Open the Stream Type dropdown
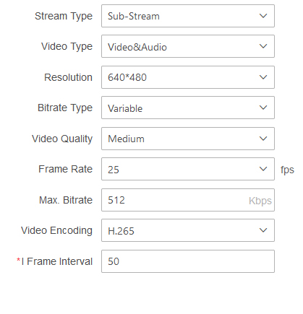This screenshot has width=303, height=314. 188,16
